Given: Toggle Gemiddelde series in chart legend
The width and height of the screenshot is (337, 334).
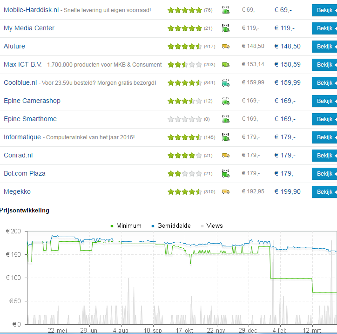Looking at the screenshot, I should click(x=171, y=225).
